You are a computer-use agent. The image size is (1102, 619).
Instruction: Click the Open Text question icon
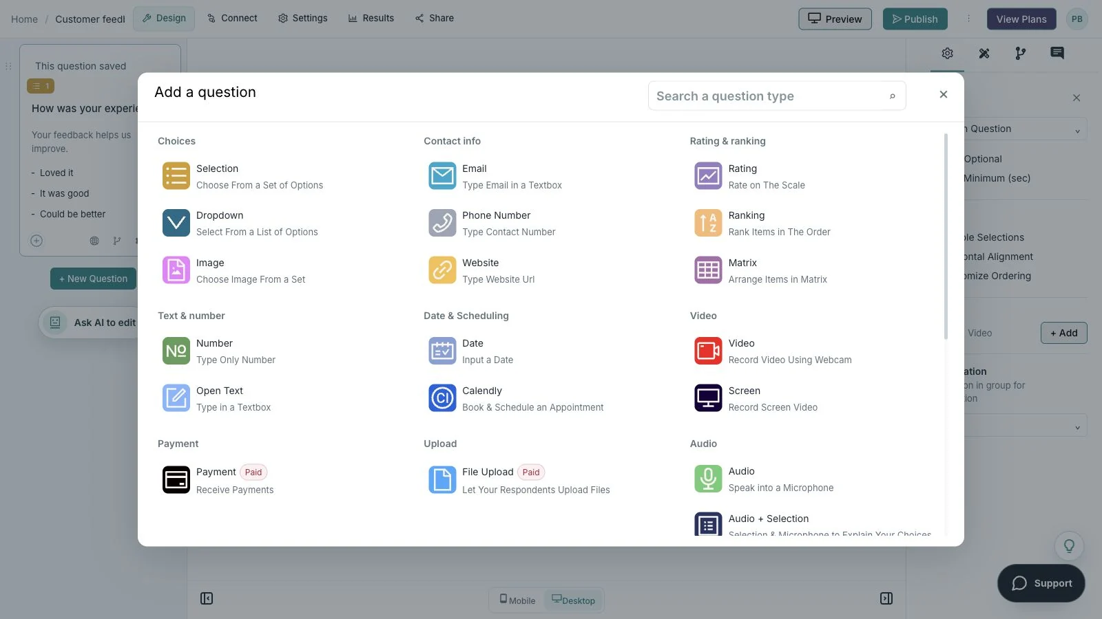point(176,398)
